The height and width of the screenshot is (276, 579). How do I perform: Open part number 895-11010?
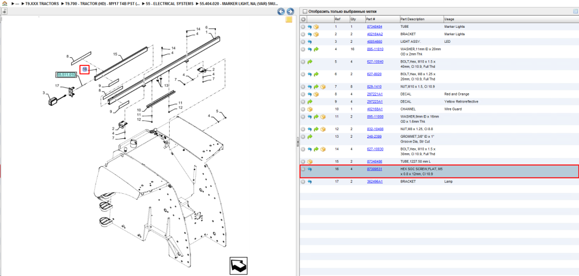[375, 49]
